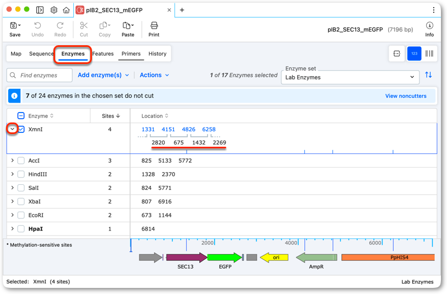
Task: Click XmnI cut location 4826
Action: click(x=188, y=130)
